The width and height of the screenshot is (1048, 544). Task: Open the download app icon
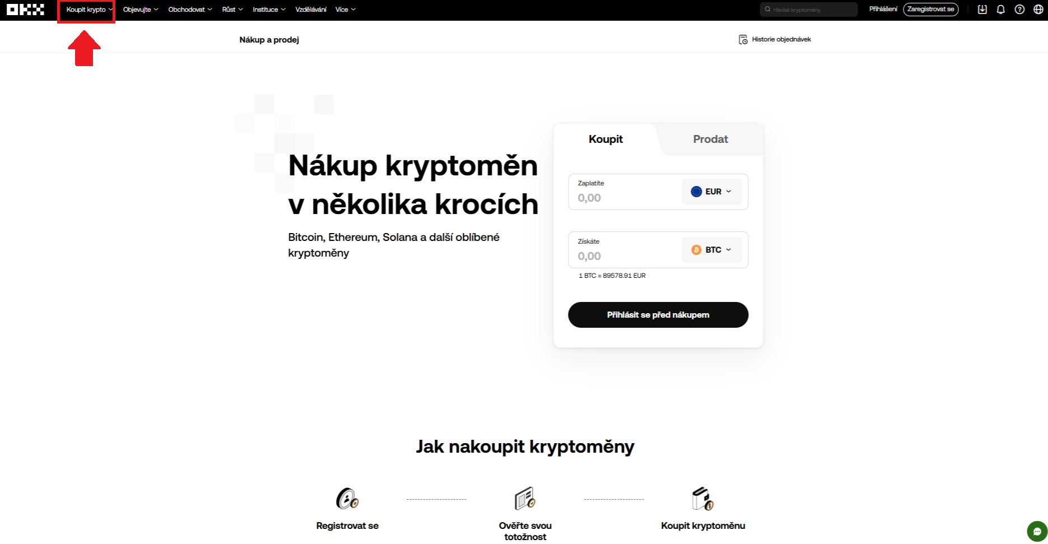982,10
